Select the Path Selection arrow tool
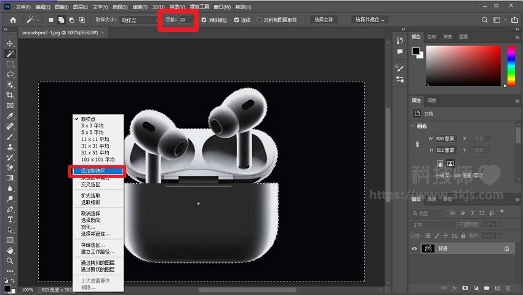 point(10,230)
